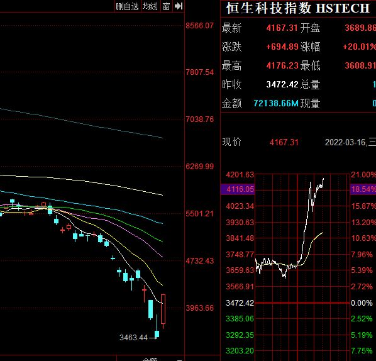Select the 现价 4167.31 reading

click(x=284, y=142)
